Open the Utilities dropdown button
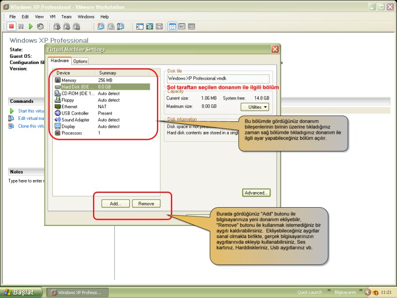The width and height of the screenshot is (397, 298). (254, 107)
